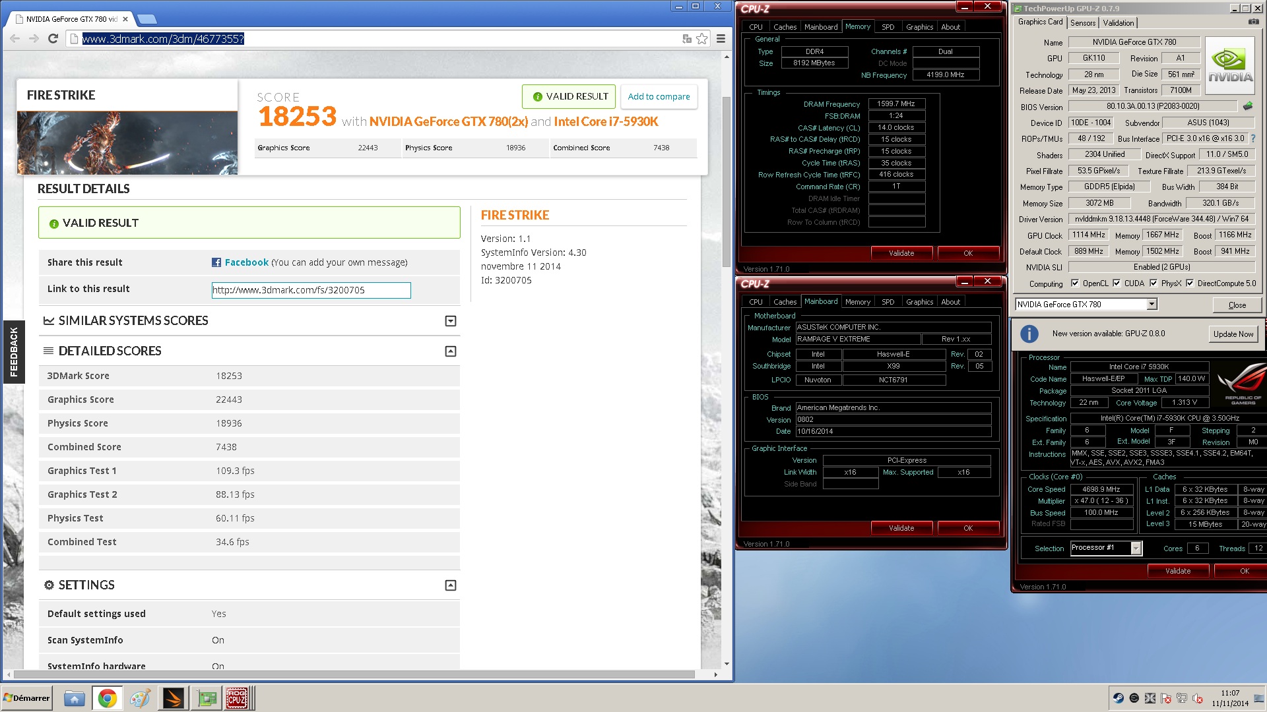The width and height of the screenshot is (1267, 712).
Task: Open the Chrome menu (three bars)
Action: tap(721, 39)
